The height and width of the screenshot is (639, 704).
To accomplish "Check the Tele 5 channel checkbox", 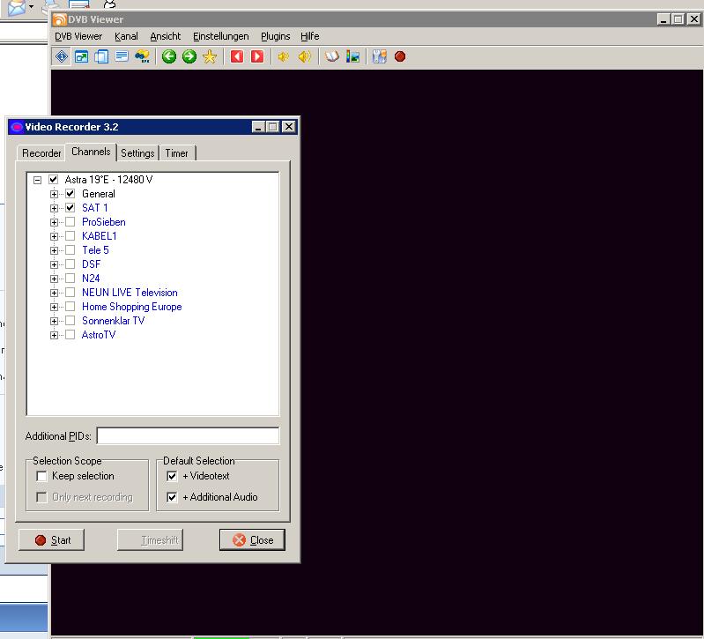I will [x=70, y=250].
